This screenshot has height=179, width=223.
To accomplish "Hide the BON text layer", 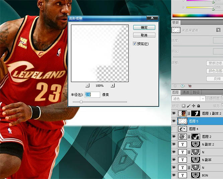I will 174,175.
